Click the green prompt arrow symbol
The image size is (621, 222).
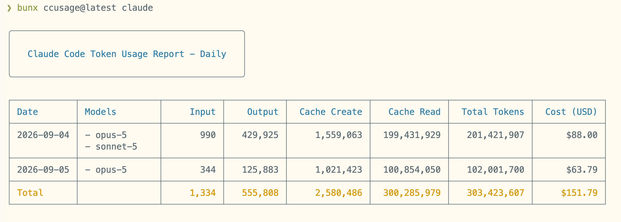click(9, 8)
